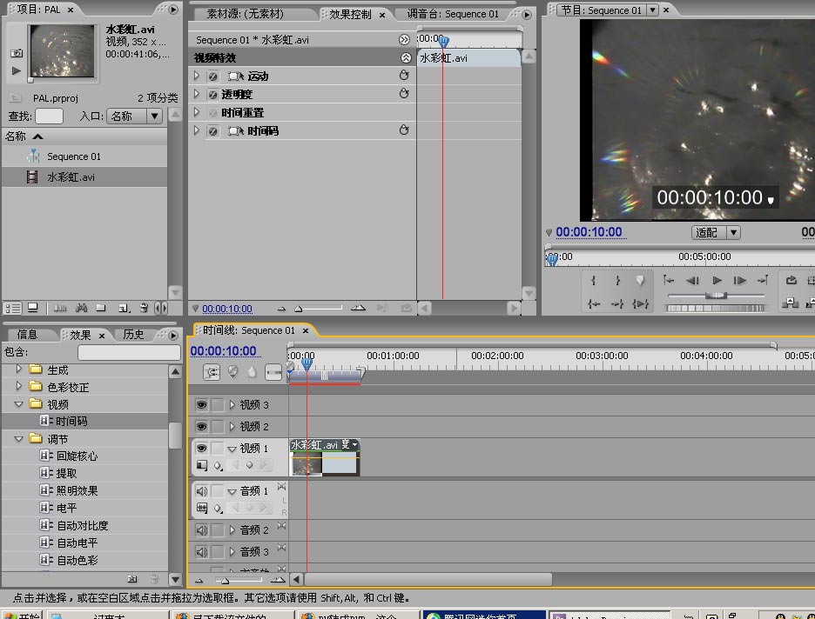The image size is (815, 619).
Task: Click Automate to Sequence icon in project panel
Action: click(60, 309)
